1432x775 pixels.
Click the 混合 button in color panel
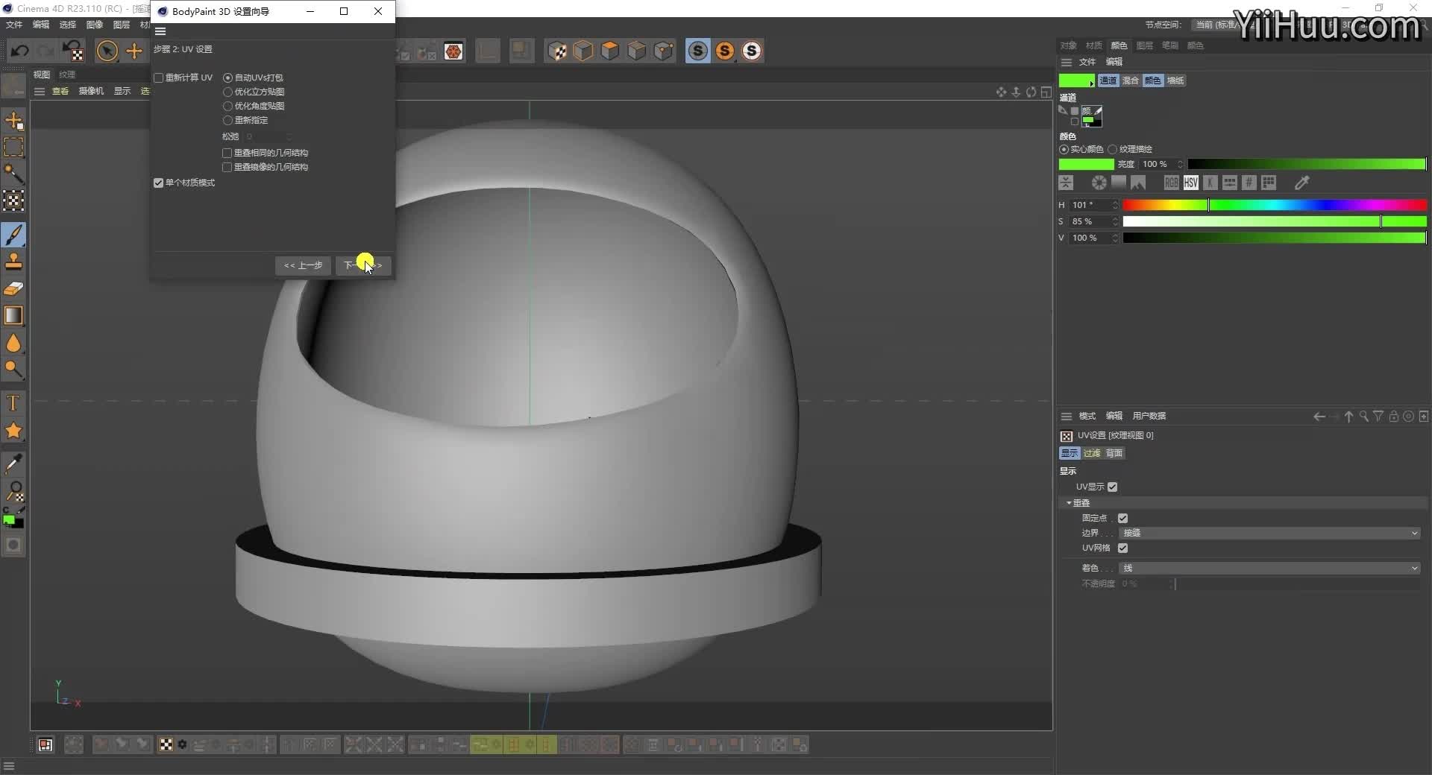click(1131, 80)
